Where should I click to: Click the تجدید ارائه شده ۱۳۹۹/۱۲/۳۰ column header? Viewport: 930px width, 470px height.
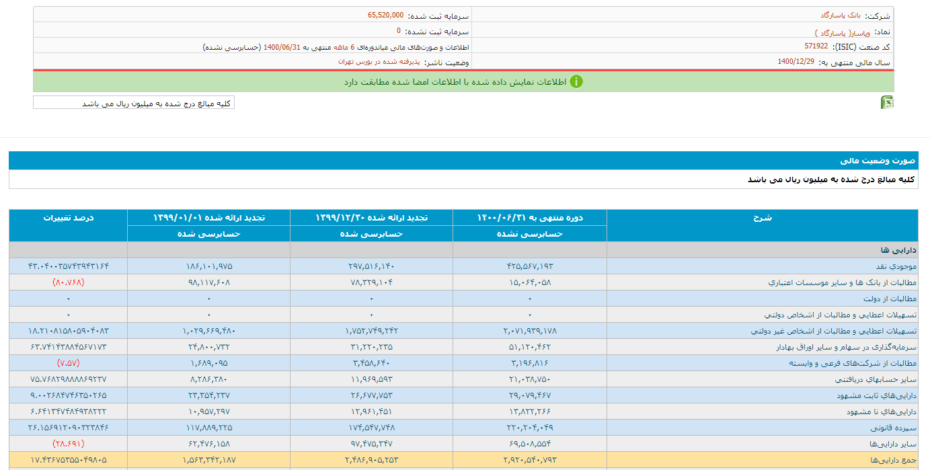[x=371, y=218]
